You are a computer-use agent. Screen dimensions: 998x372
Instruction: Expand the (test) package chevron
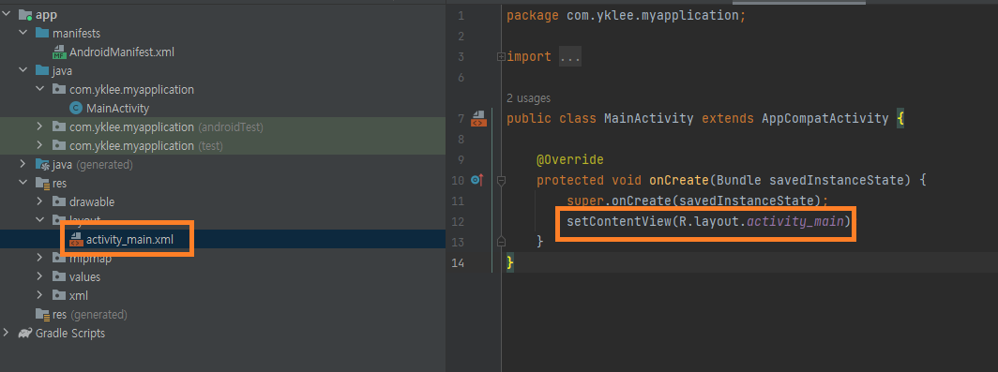tap(39, 145)
